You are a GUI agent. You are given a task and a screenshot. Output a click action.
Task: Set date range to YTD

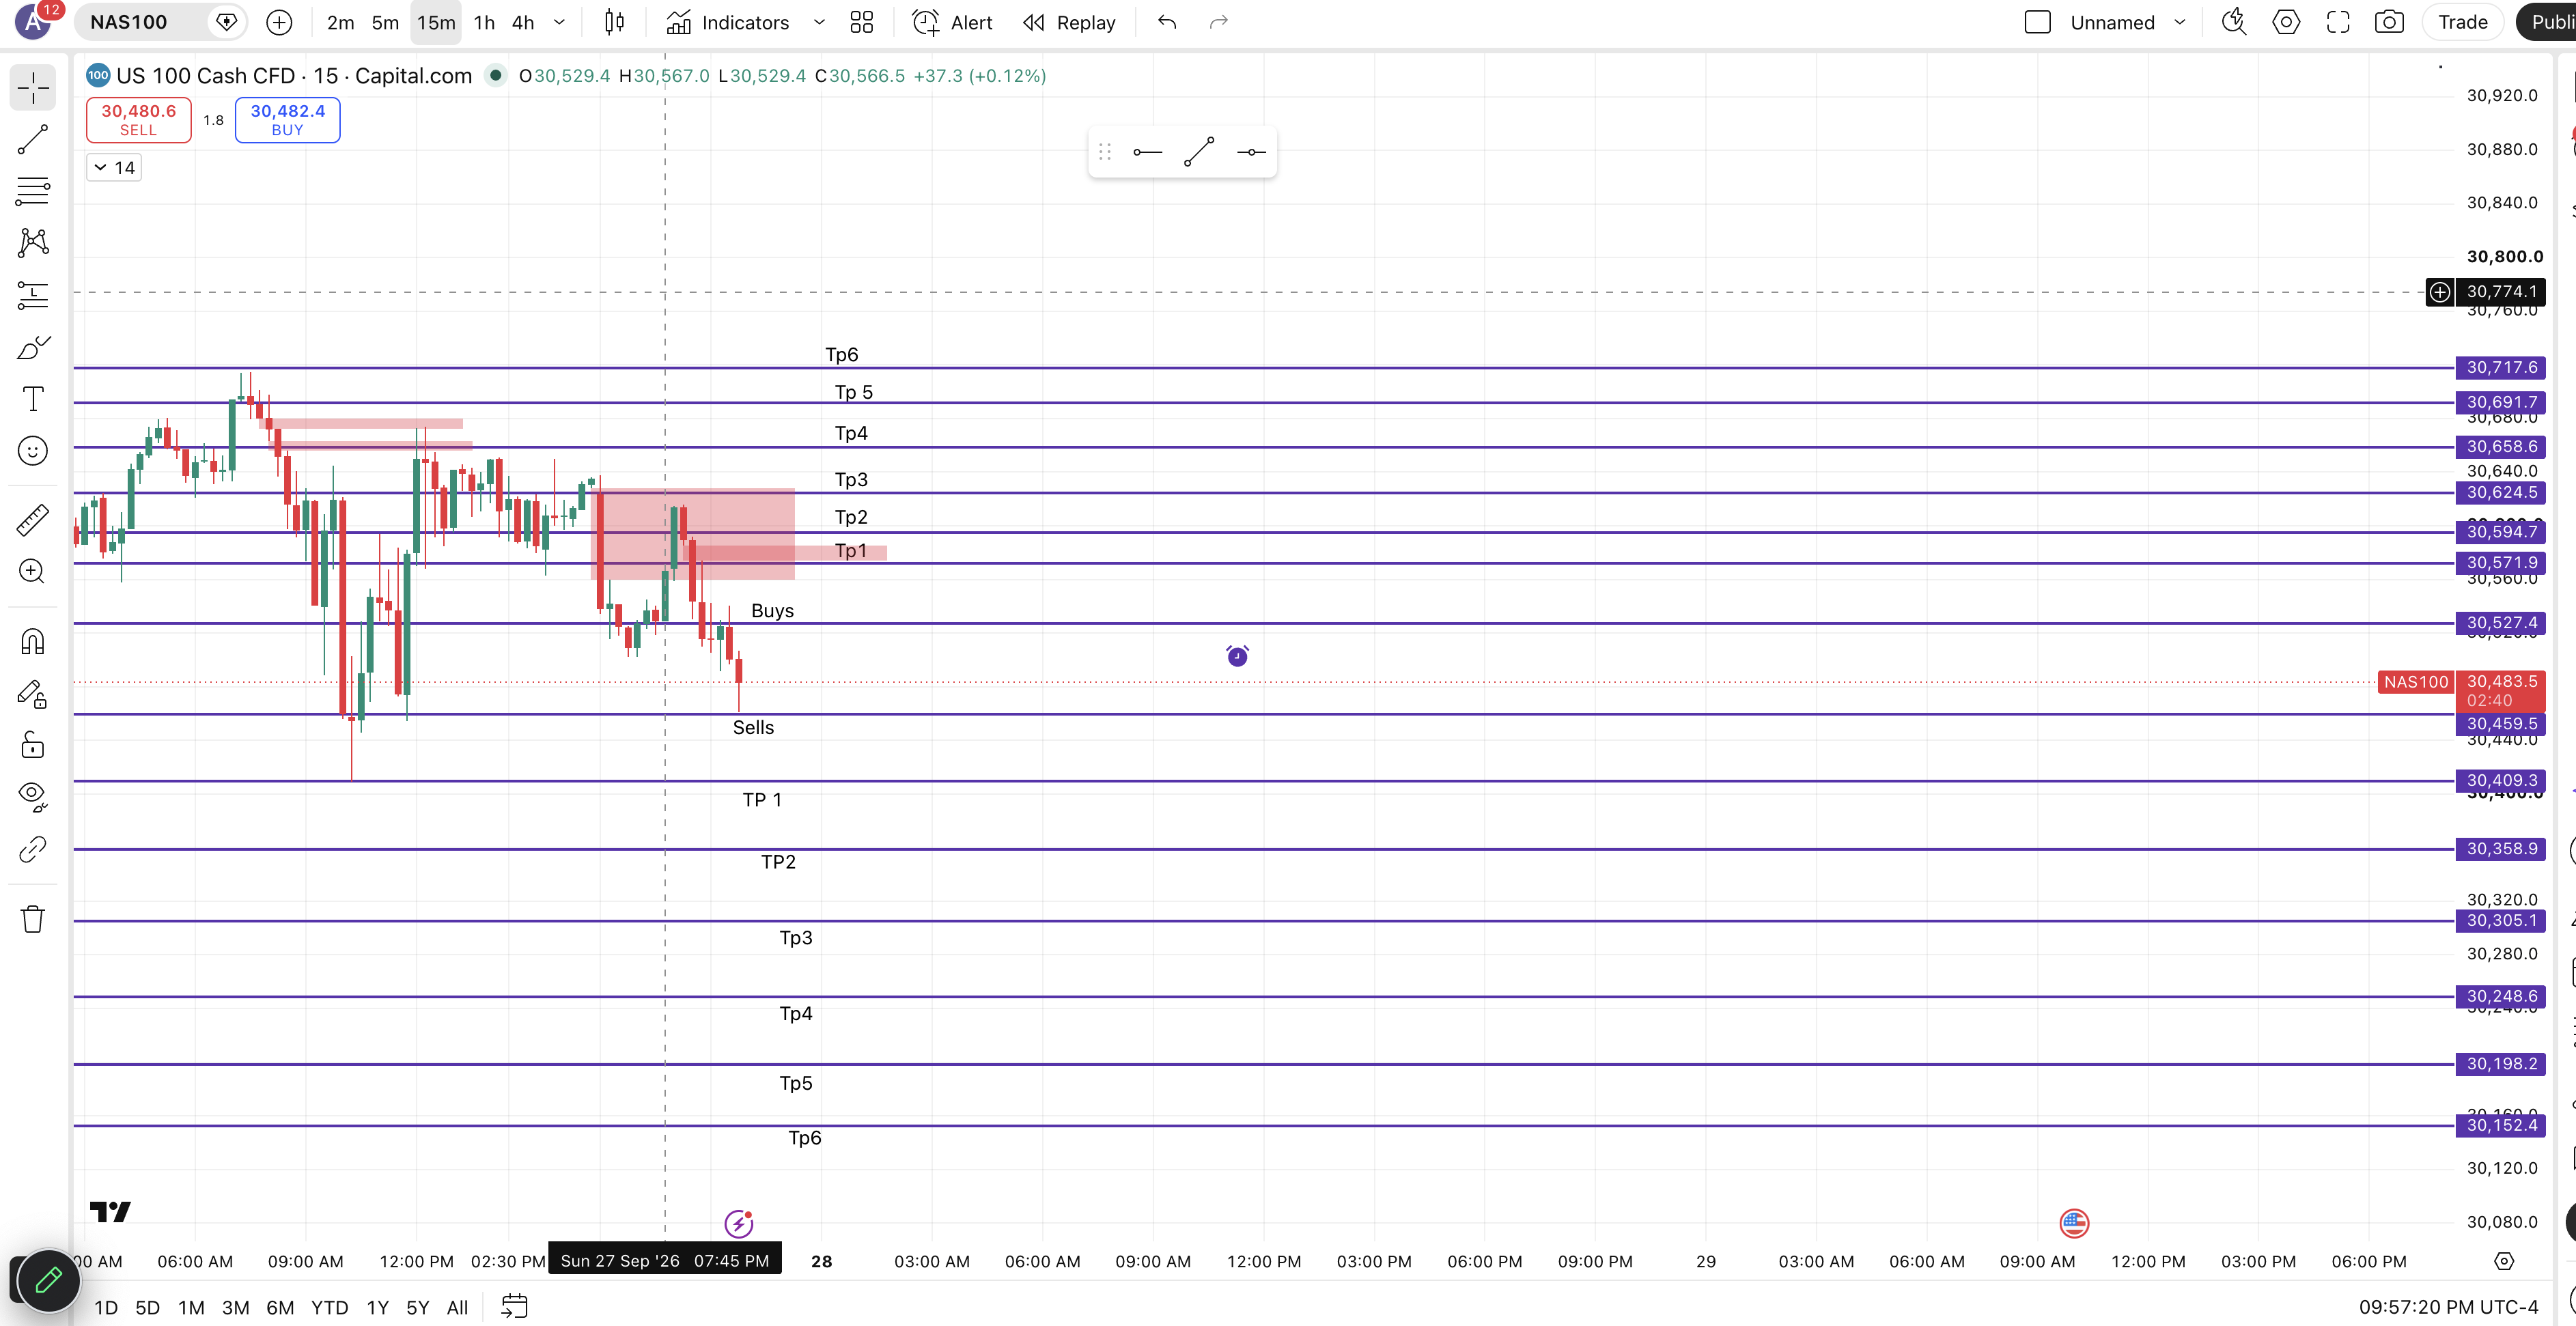[x=329, y=1307]
